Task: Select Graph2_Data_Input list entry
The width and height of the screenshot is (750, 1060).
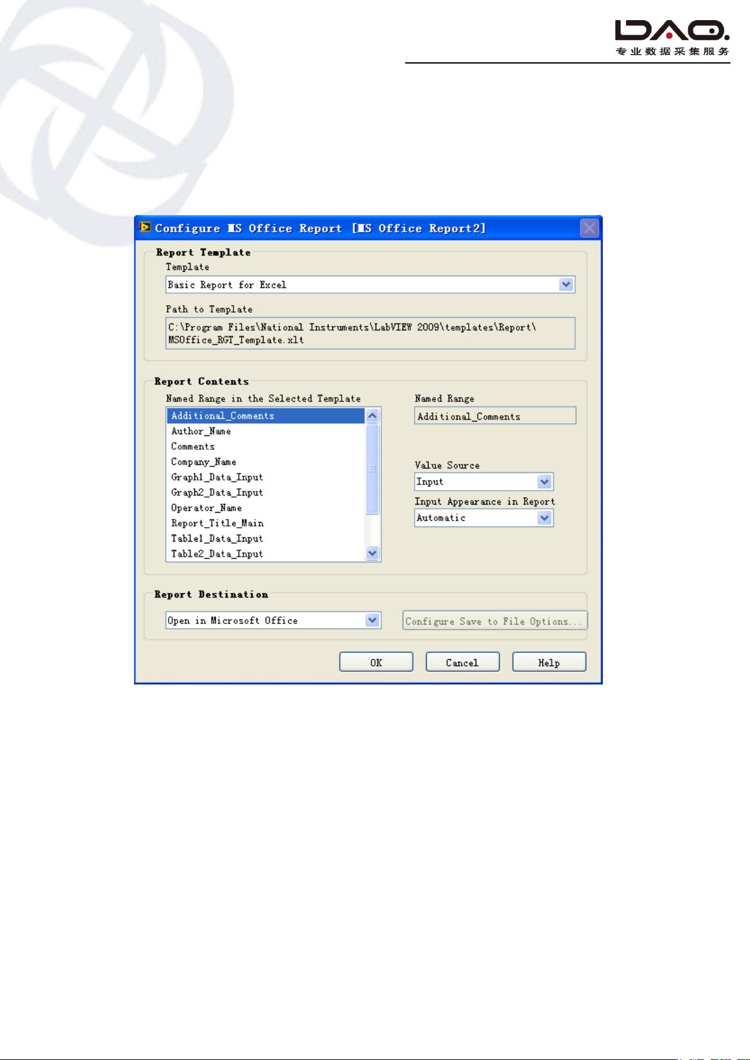Action: click(217, 493)
